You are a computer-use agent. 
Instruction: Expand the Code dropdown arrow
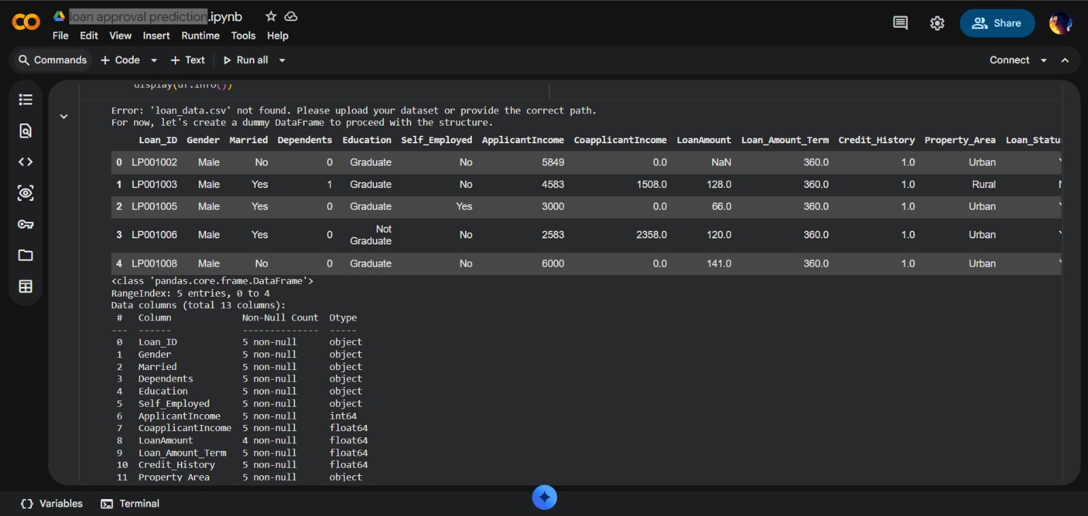click(x=154, y=60)
